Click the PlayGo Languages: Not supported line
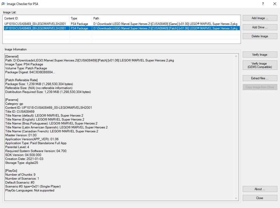The height and width of the screenshot is (208, 280). tap(30, 190)
